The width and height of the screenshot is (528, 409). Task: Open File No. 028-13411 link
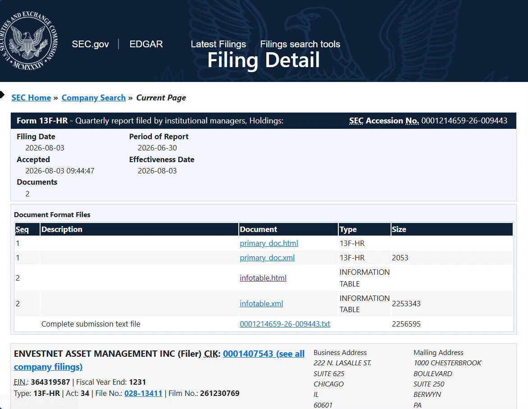point(143,393)
